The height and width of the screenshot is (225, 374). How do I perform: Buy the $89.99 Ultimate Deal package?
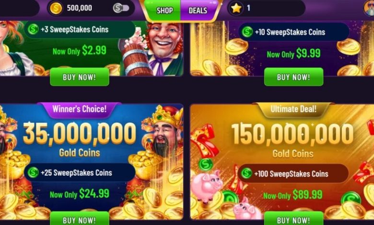click(x=293, y=219)
